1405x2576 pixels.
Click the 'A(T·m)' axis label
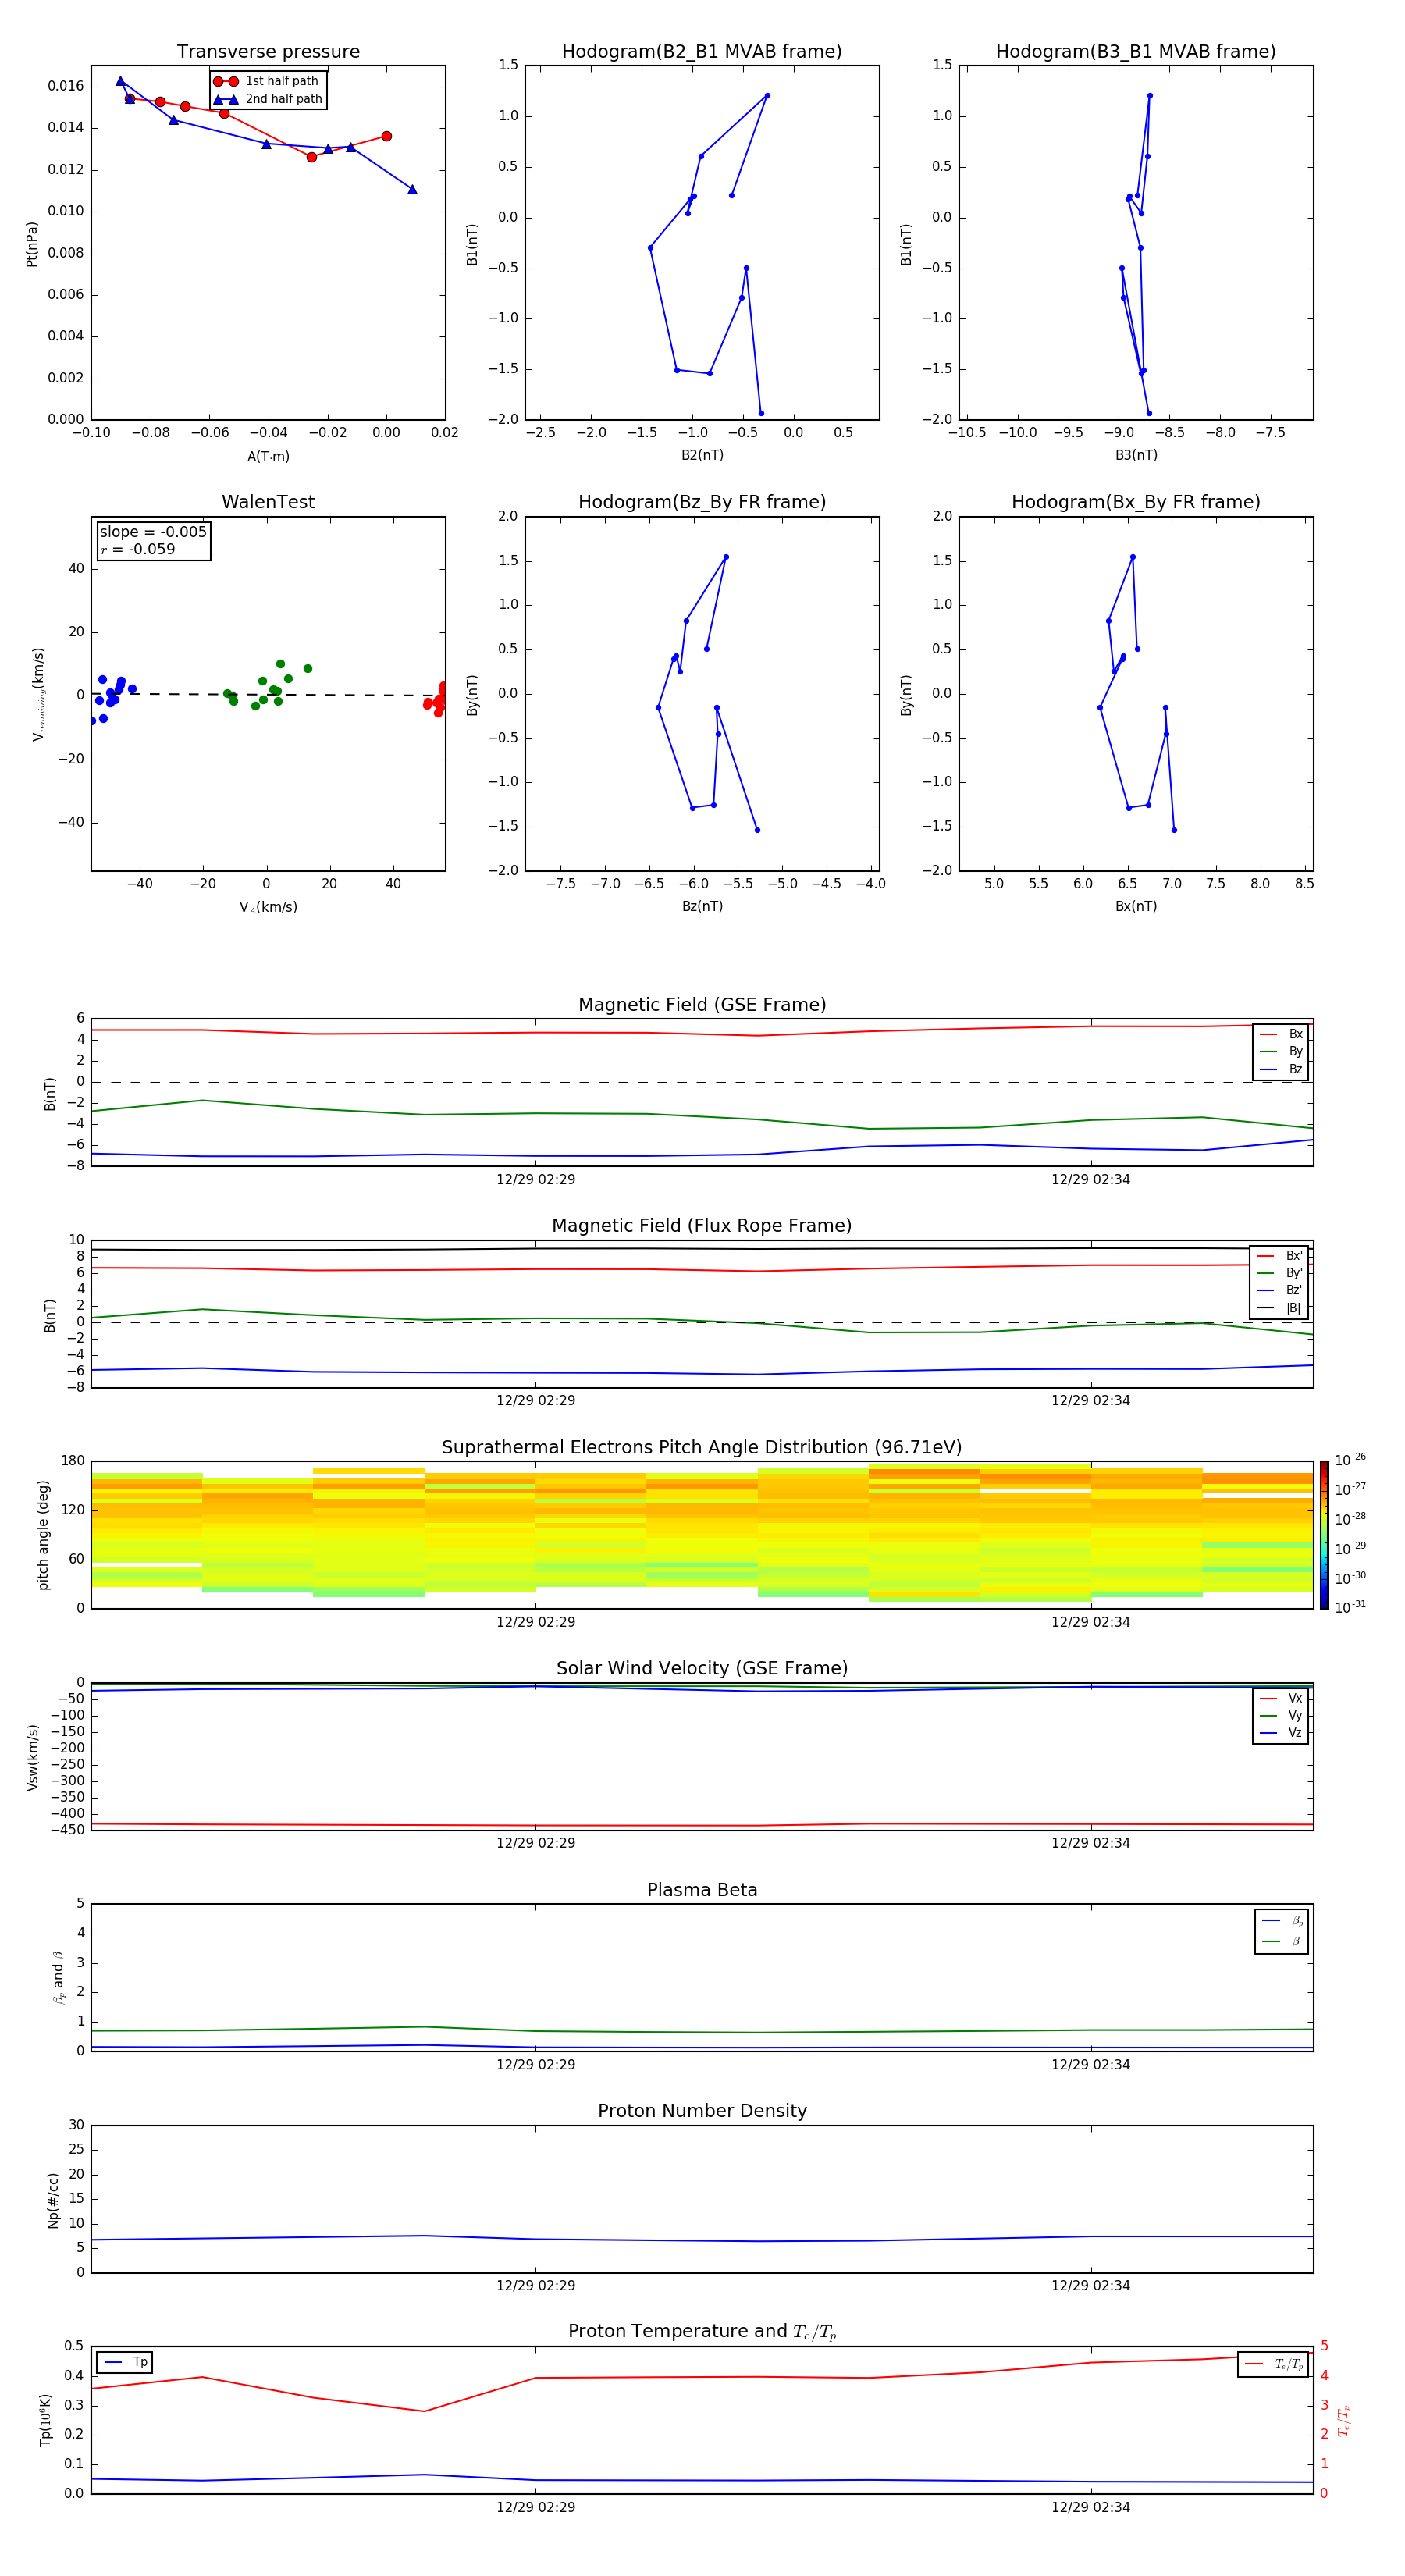pos(268,457)
